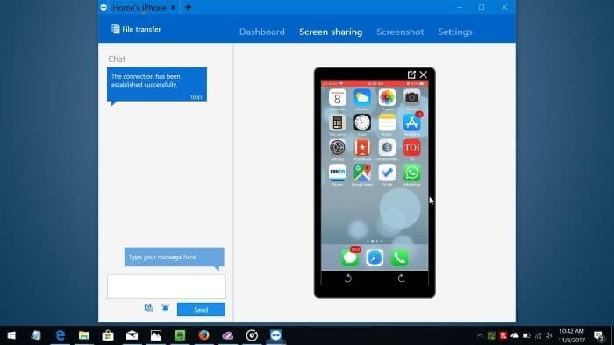Screen dimensions: 614x345
Task: Open the Action Center notifications
Action: [599, 335]
